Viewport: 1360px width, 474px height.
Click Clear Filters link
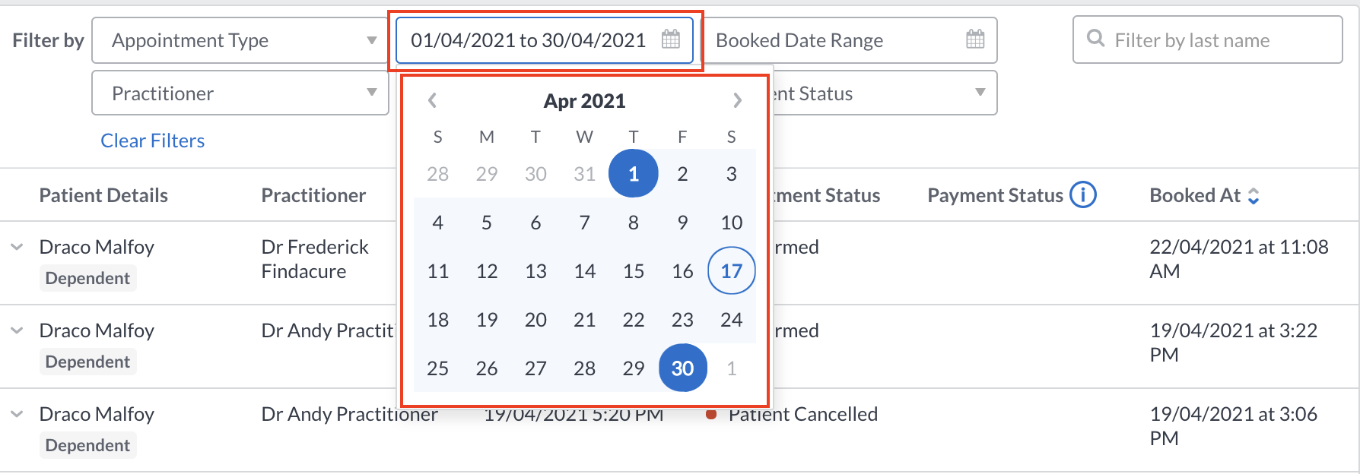[153, 141]
